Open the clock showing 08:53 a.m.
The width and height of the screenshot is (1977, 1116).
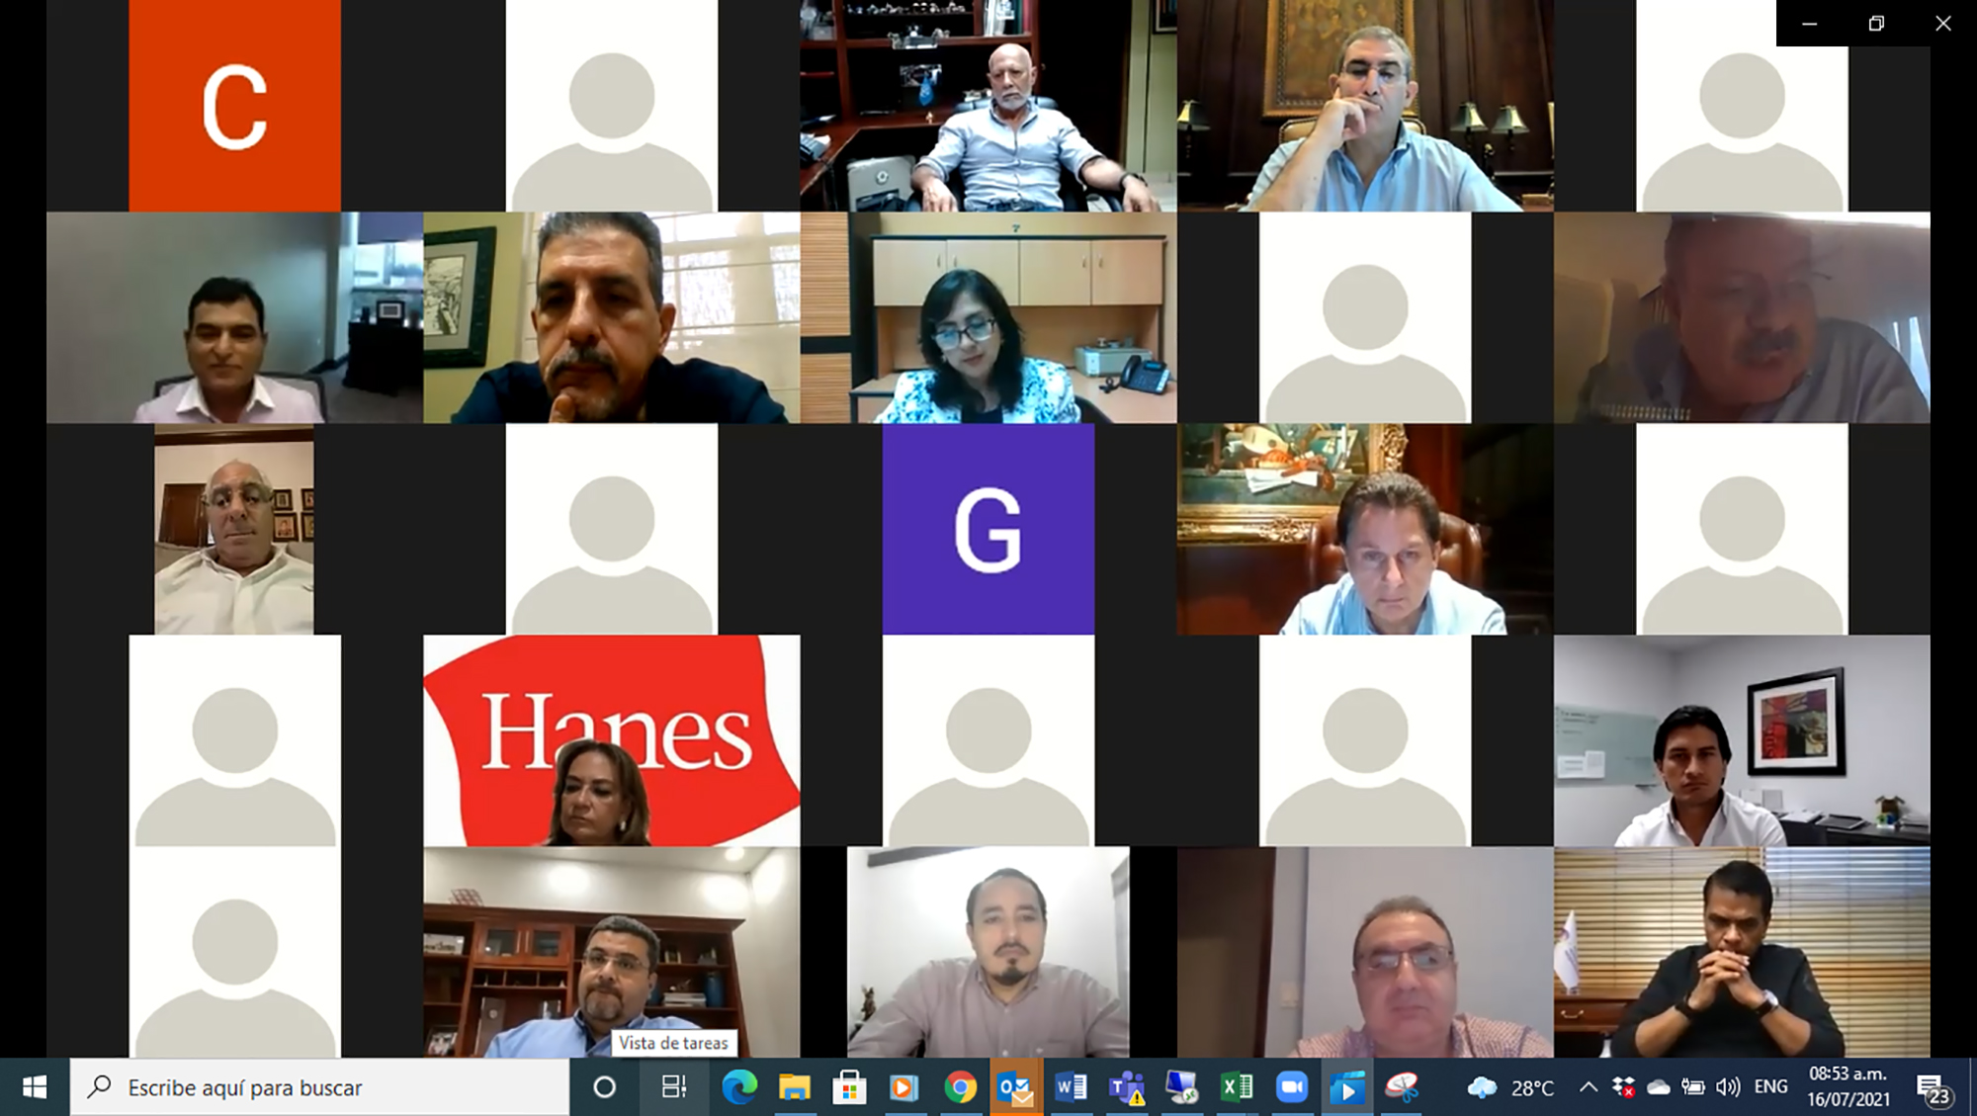(1848, 1086)
